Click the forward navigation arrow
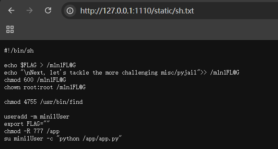This screenshot has height=149, width=278. 29,11
